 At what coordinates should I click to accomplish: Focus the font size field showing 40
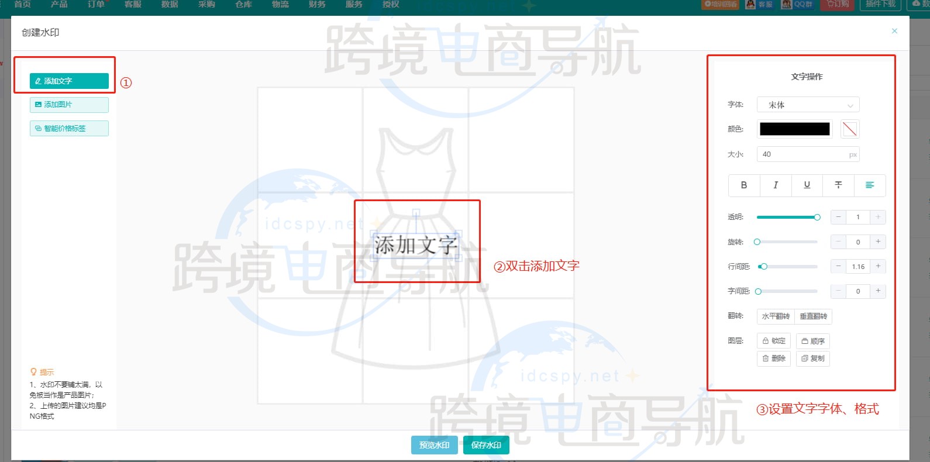pyautogui.click(x=808, y=154)
